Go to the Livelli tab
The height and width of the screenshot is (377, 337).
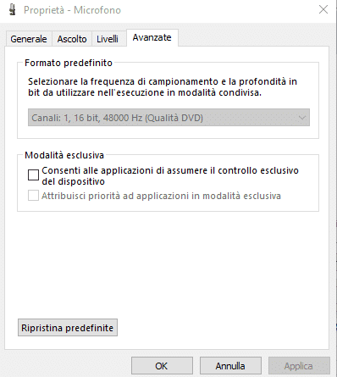[x=108, y=39]
